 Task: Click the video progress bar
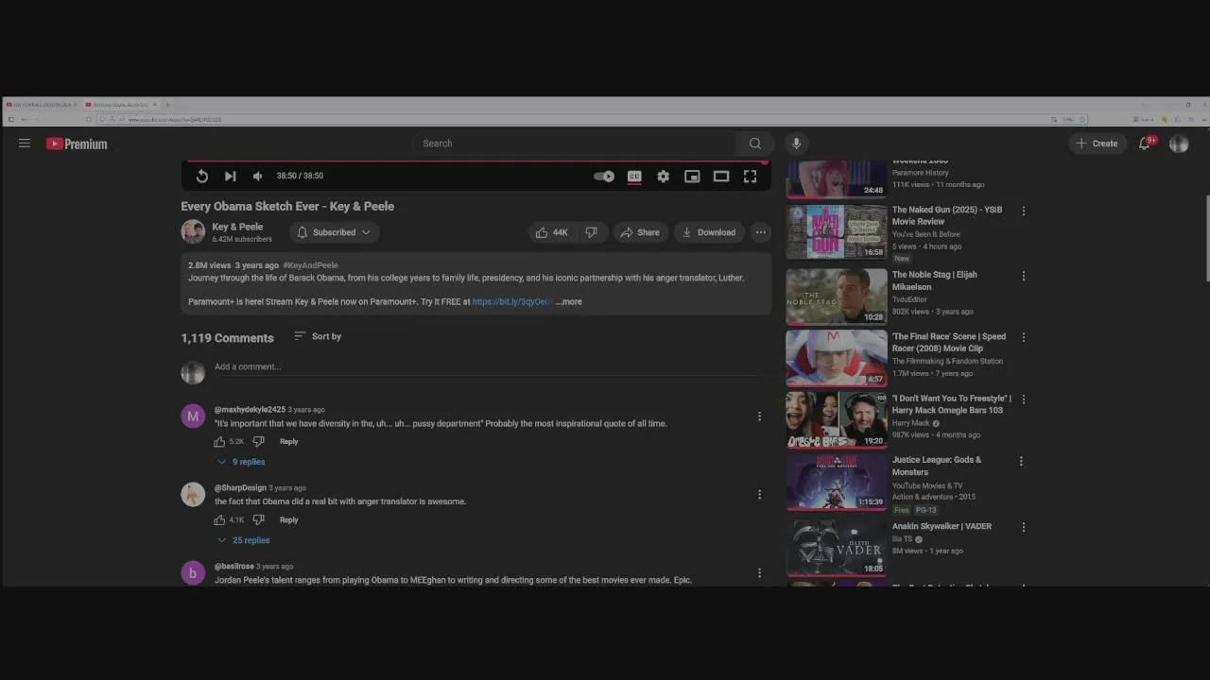point(476,161)
